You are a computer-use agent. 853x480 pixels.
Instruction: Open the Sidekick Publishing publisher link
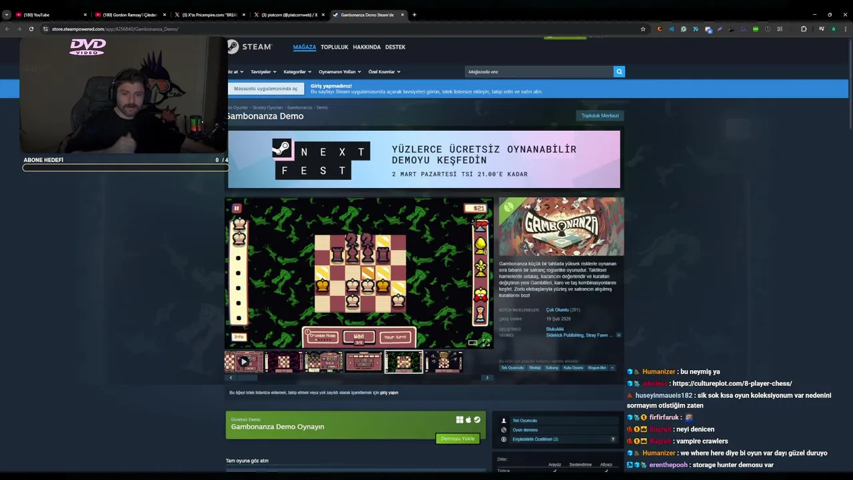click(563, 335)
